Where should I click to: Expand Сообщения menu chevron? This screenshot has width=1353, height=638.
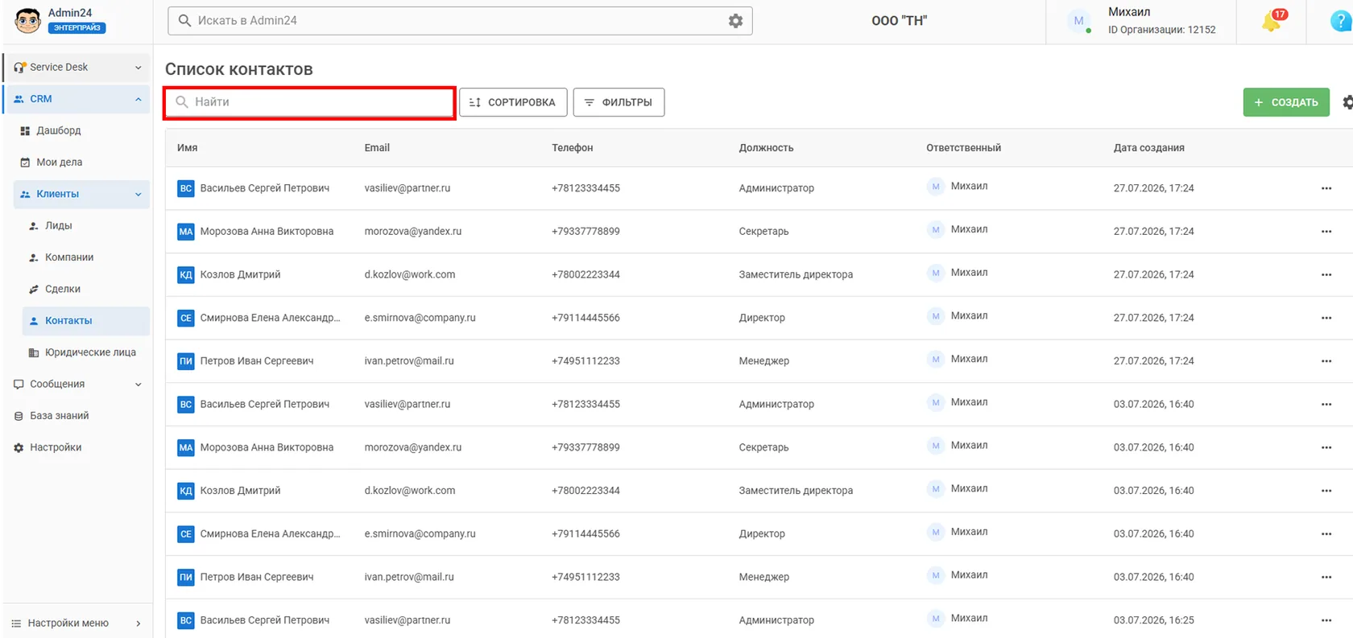tap(139, 385)
